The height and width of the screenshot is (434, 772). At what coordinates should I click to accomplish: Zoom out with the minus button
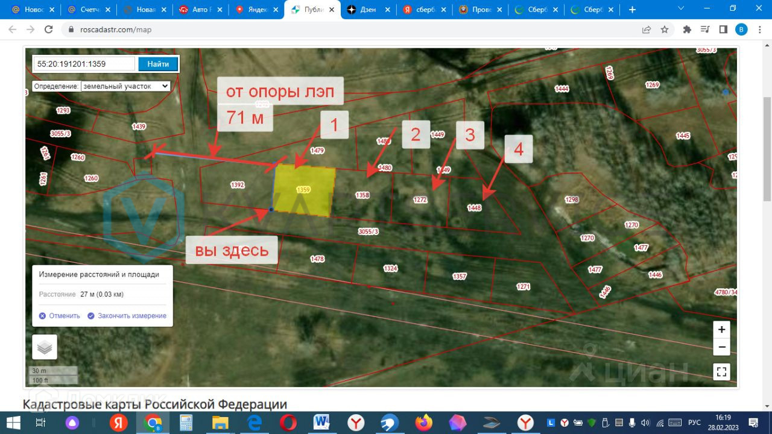click(x=721, y=347)
